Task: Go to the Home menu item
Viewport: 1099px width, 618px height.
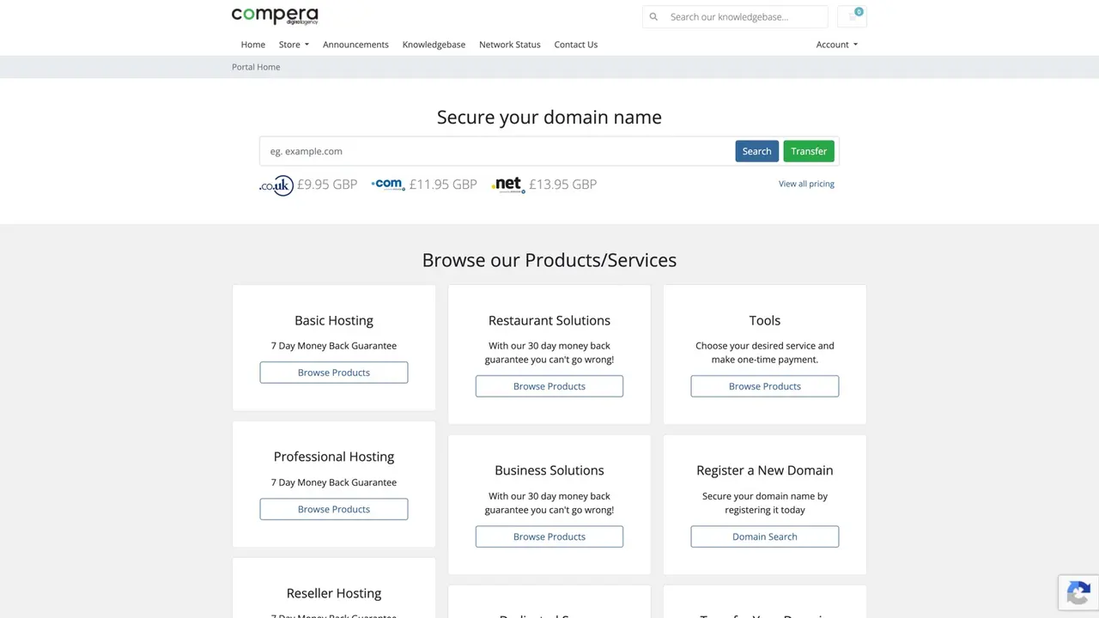Action: point(253,45)
